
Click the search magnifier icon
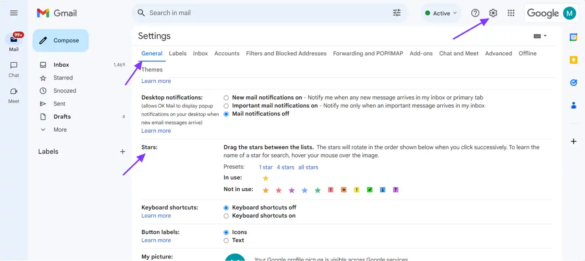tap(141, 13)
